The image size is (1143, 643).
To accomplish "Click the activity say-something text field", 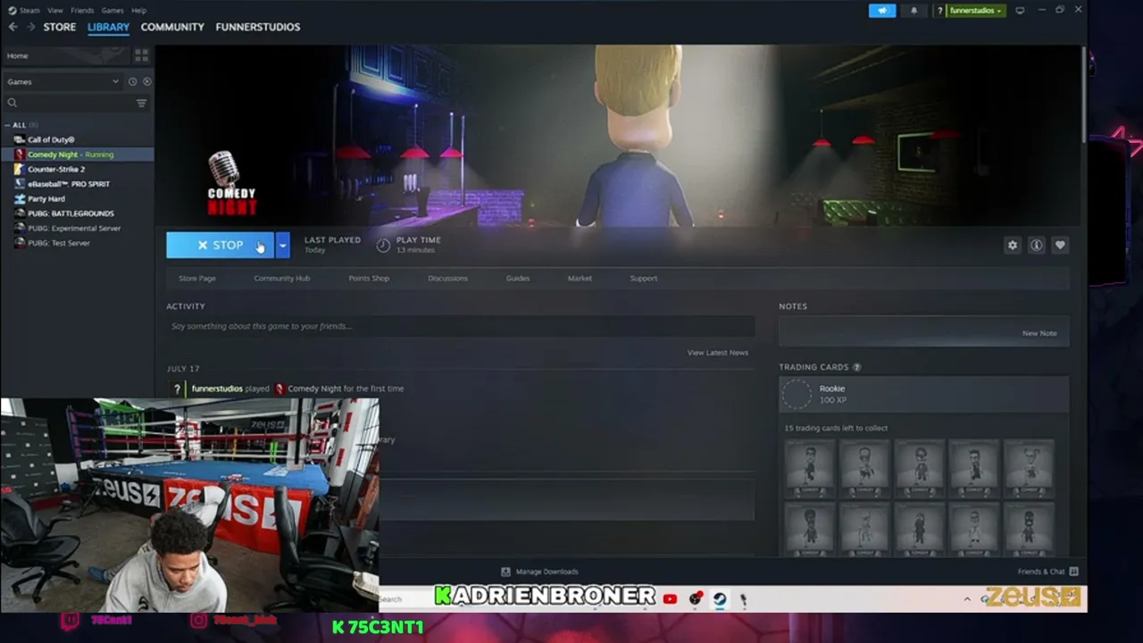I will point(461,326).
